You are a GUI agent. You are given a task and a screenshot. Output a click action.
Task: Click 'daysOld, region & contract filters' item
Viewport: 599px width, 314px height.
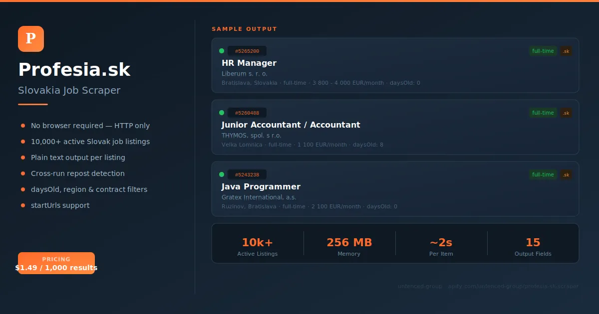pyautogui.click(x=84, y=189)
